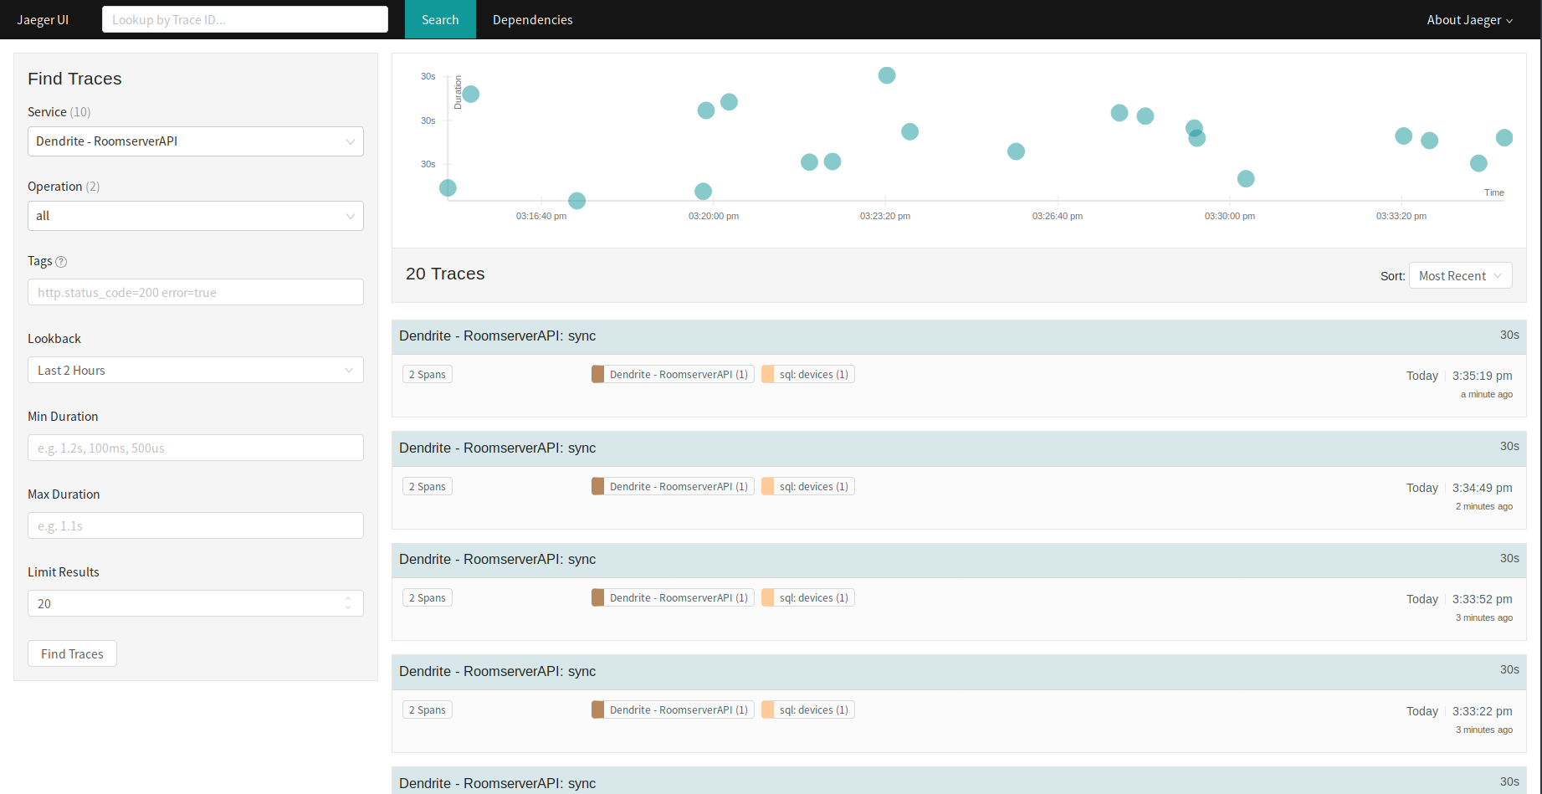
Task: Change sort order from Most Recent
Action: point(1460,276)
